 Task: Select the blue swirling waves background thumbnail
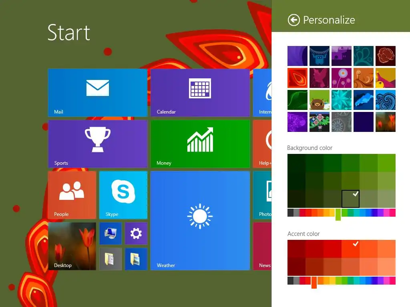point(386,100)
